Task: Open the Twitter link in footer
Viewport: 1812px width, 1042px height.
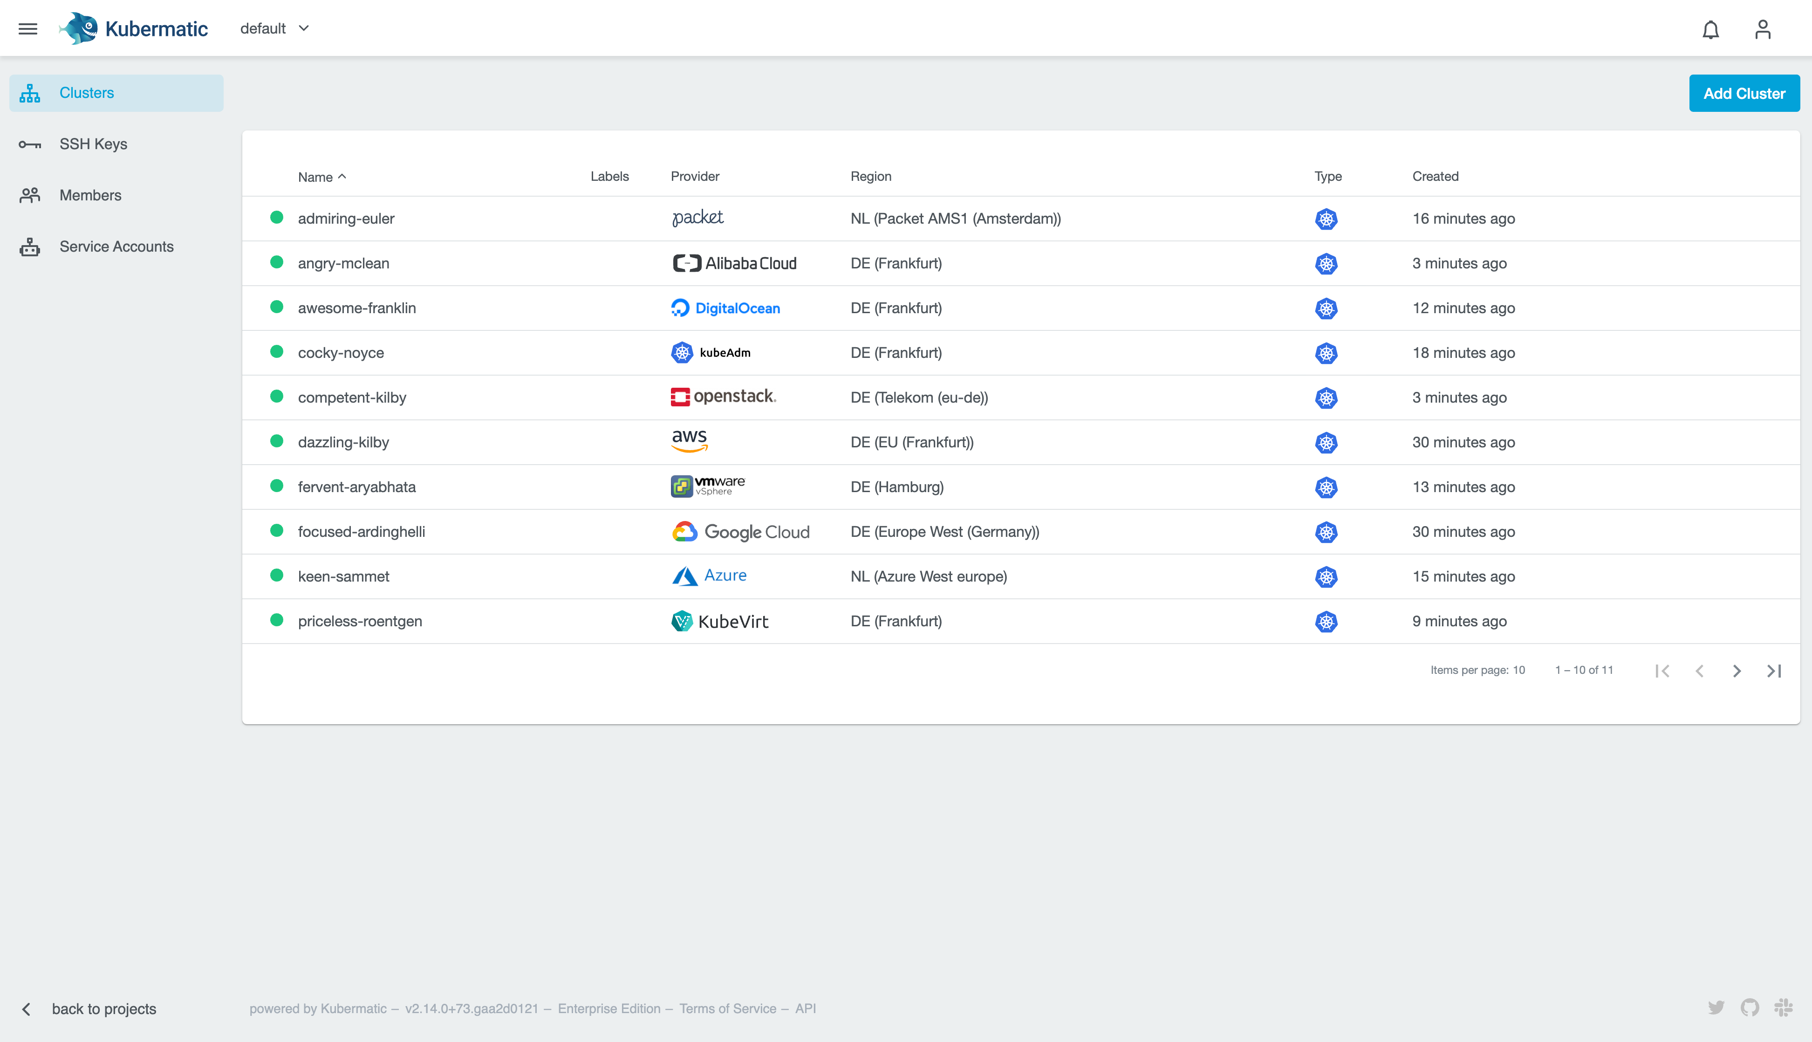Action: point(1716,1008)
